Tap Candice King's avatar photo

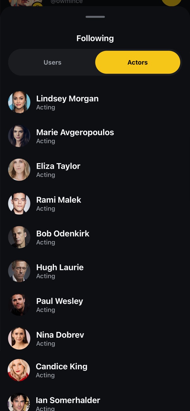pos(19,370)
